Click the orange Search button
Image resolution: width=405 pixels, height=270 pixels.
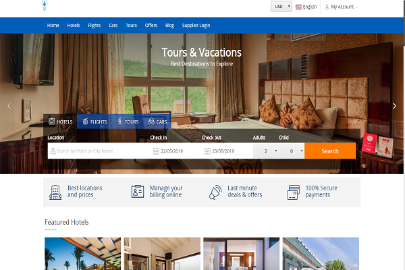point(330,151)
